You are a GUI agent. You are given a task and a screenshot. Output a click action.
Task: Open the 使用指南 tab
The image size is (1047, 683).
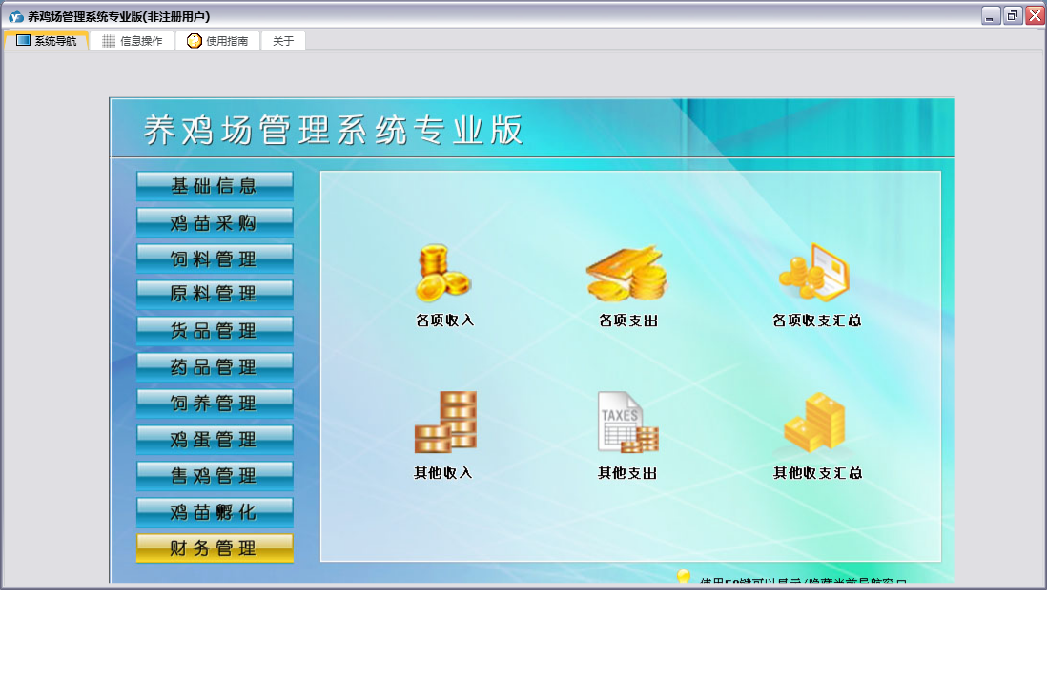[217, 41]
